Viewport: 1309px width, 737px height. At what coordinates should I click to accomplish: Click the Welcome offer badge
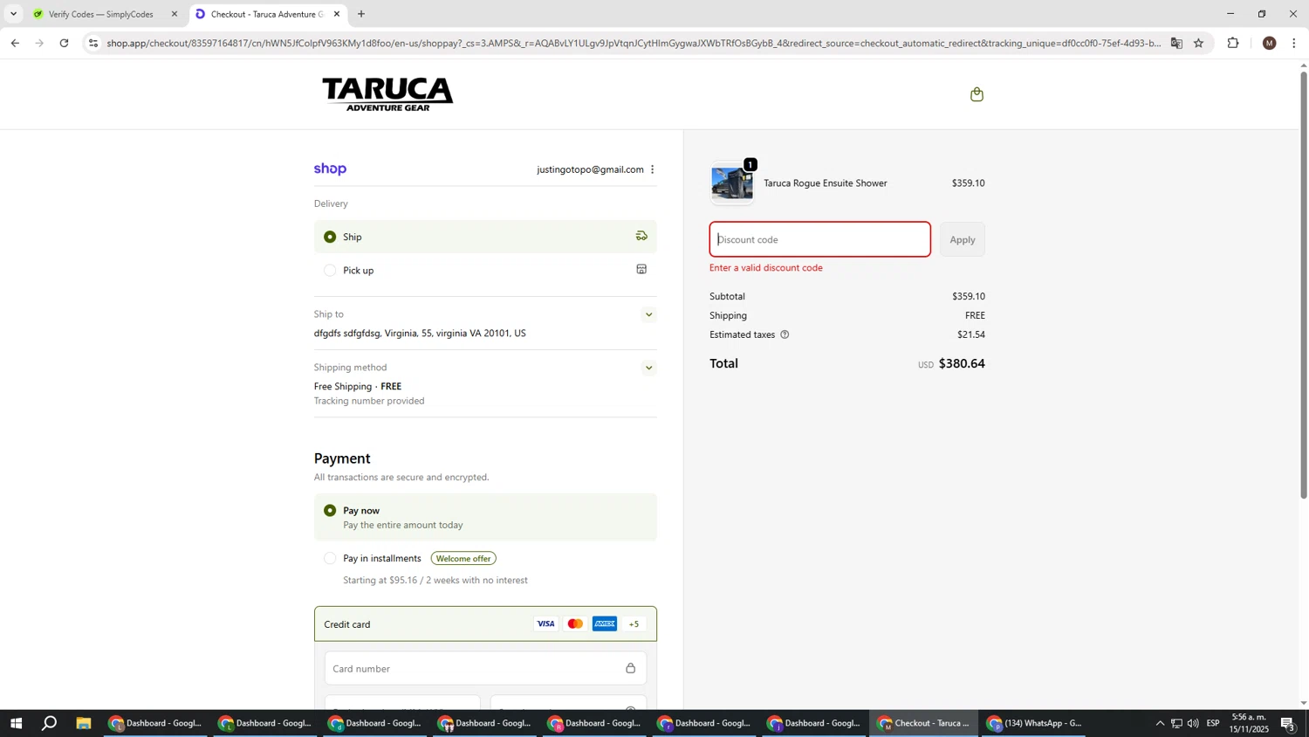(x=463, y=558)
